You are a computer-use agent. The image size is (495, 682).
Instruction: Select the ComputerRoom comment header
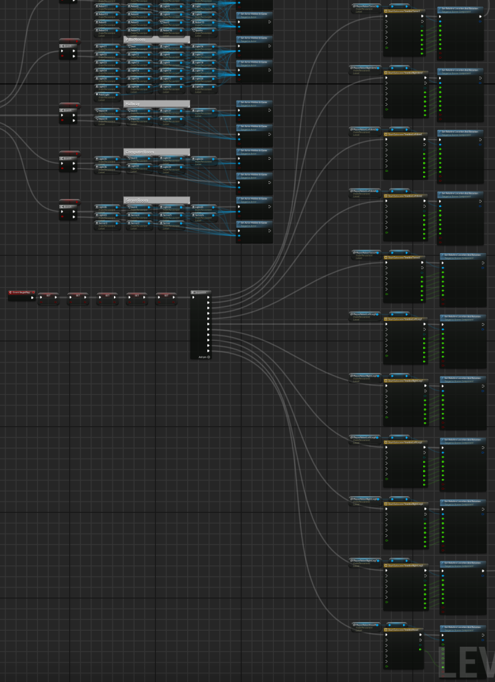[157, 152]
